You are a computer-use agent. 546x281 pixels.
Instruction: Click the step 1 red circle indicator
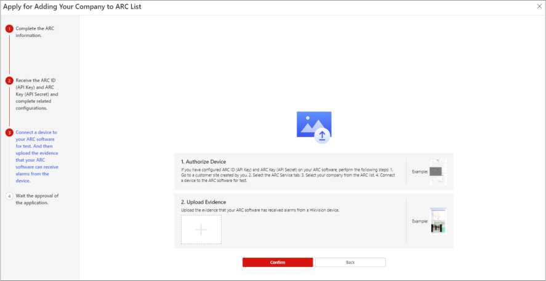[9, 29]
